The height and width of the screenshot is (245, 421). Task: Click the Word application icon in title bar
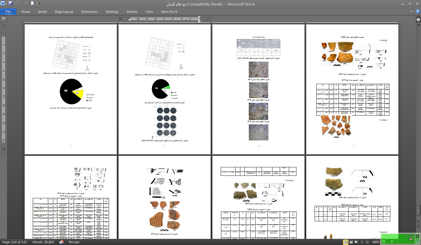coord(3,4)
